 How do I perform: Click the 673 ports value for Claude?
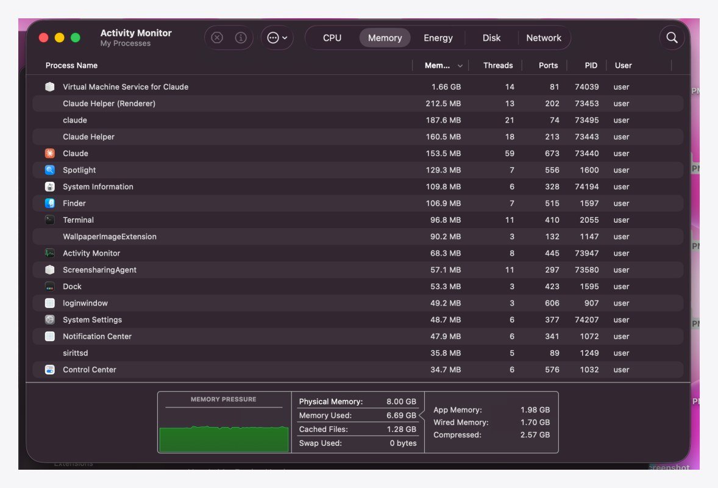point(552,153)
